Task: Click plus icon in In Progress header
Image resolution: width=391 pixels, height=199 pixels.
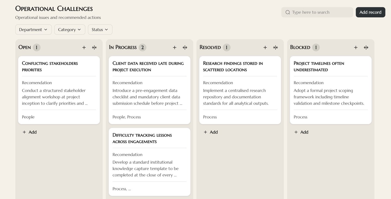Action: pyautogui.click(x=175, y=47)
